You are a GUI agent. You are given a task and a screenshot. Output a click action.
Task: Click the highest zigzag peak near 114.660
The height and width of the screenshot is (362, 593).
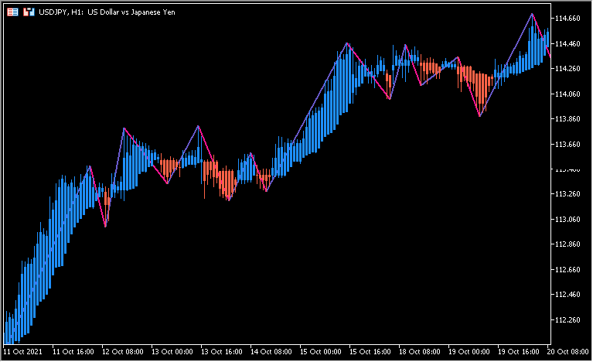(x=532, y=14)
